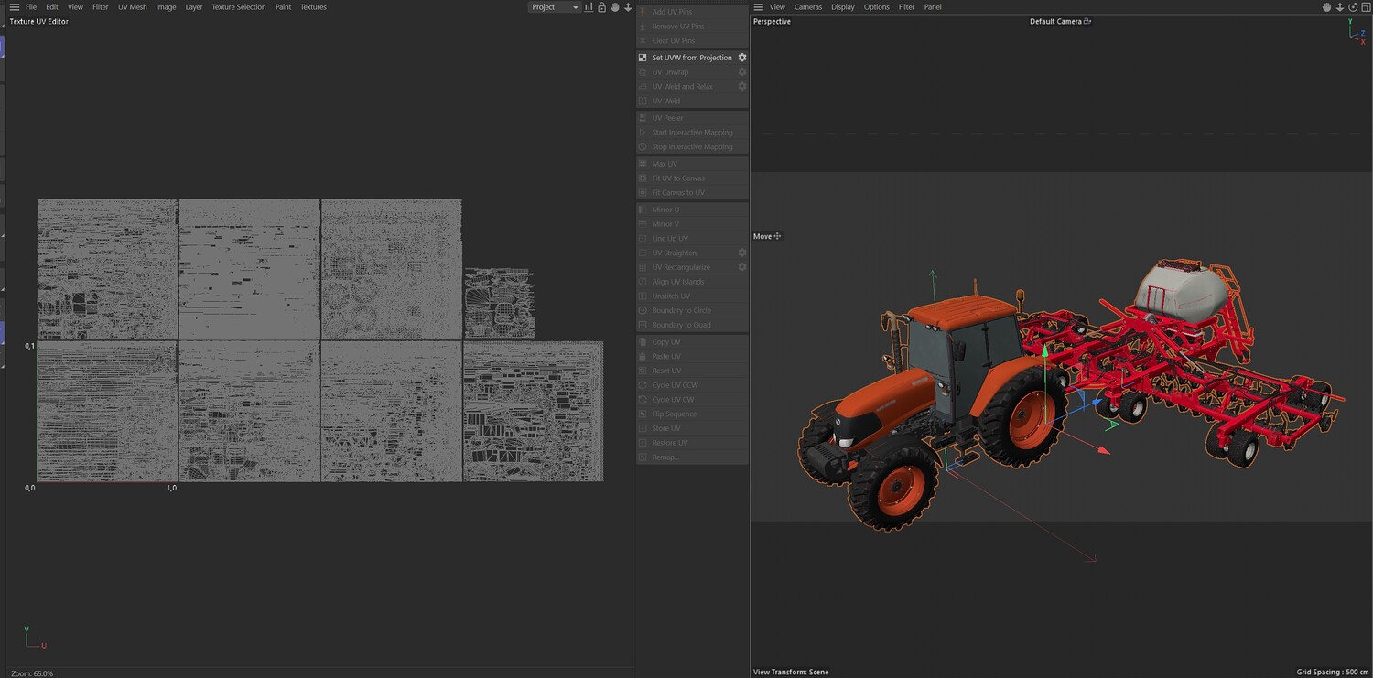Click the histogram icon beside Project dropdown

point(589,7)
